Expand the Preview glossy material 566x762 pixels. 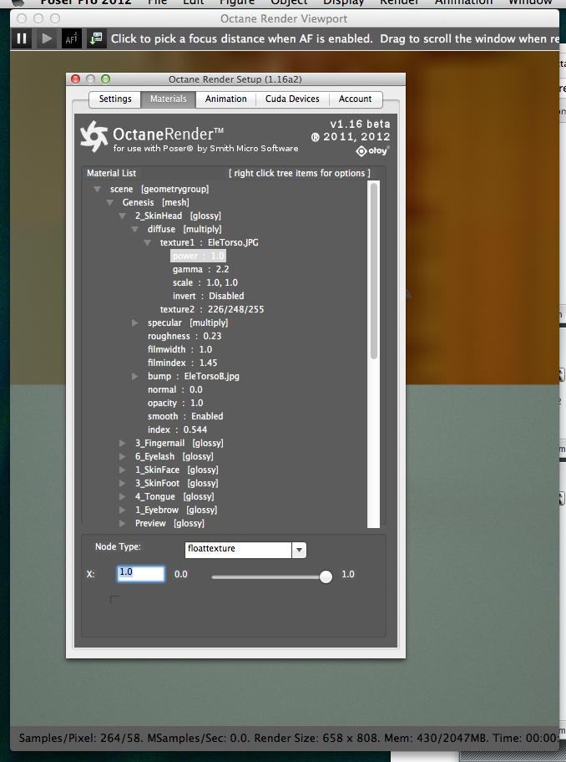point(123,523)
